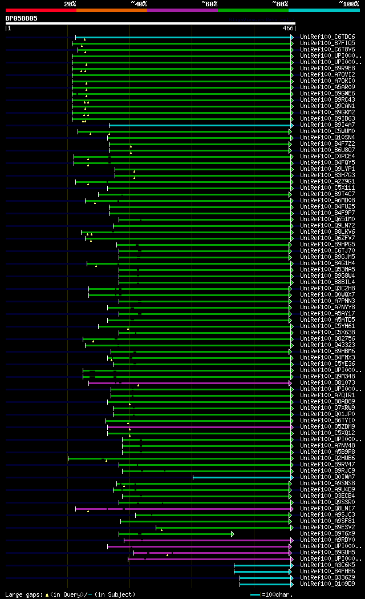Select UniRef100_B8LKV6 in the hit list

click(x=327, y=232)
